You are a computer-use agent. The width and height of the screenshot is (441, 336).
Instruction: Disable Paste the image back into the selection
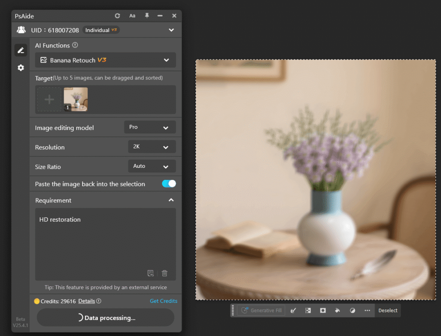(x=169, y=183)
